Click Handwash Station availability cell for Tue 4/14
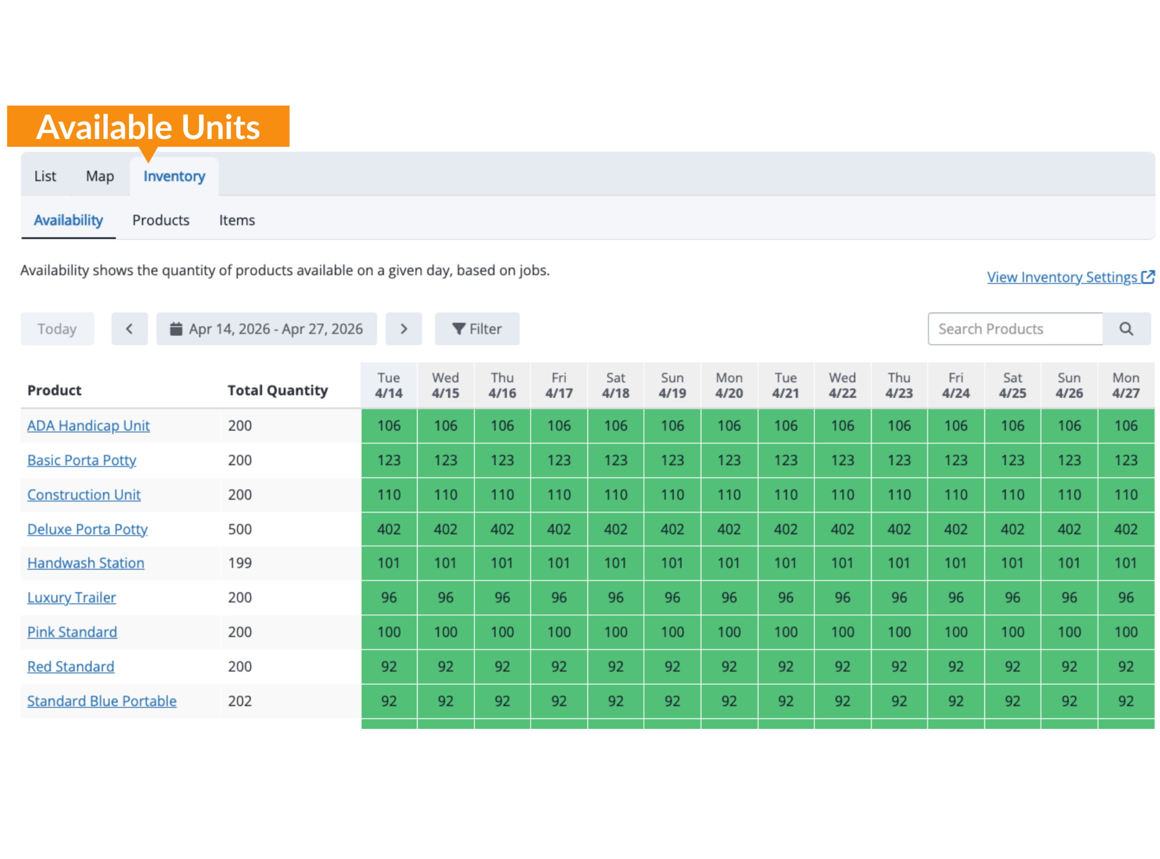The height and width of the screenshot is (859, 1160). coord(388,563)
